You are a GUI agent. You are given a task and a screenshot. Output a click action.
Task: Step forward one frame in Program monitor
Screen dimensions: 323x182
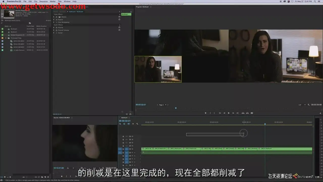[x=233, y=113]
